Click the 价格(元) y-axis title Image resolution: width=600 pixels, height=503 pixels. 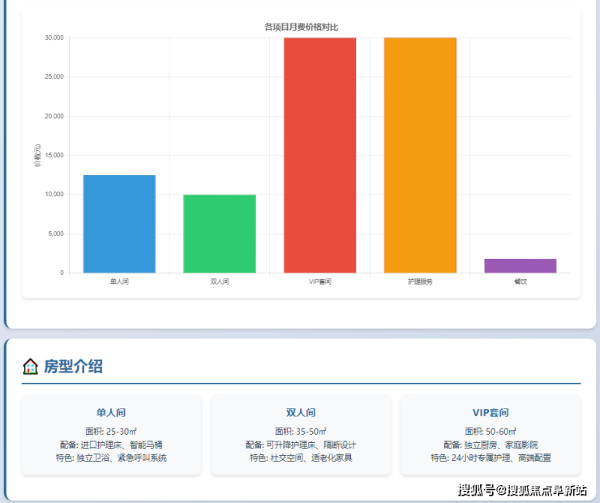click(x=37, y=155)
